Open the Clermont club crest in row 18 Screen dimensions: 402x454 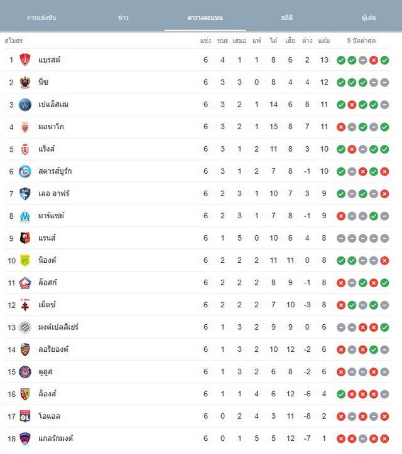tap(25, 439)
